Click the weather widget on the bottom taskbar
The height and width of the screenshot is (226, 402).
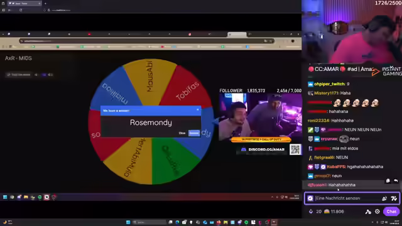8,222
